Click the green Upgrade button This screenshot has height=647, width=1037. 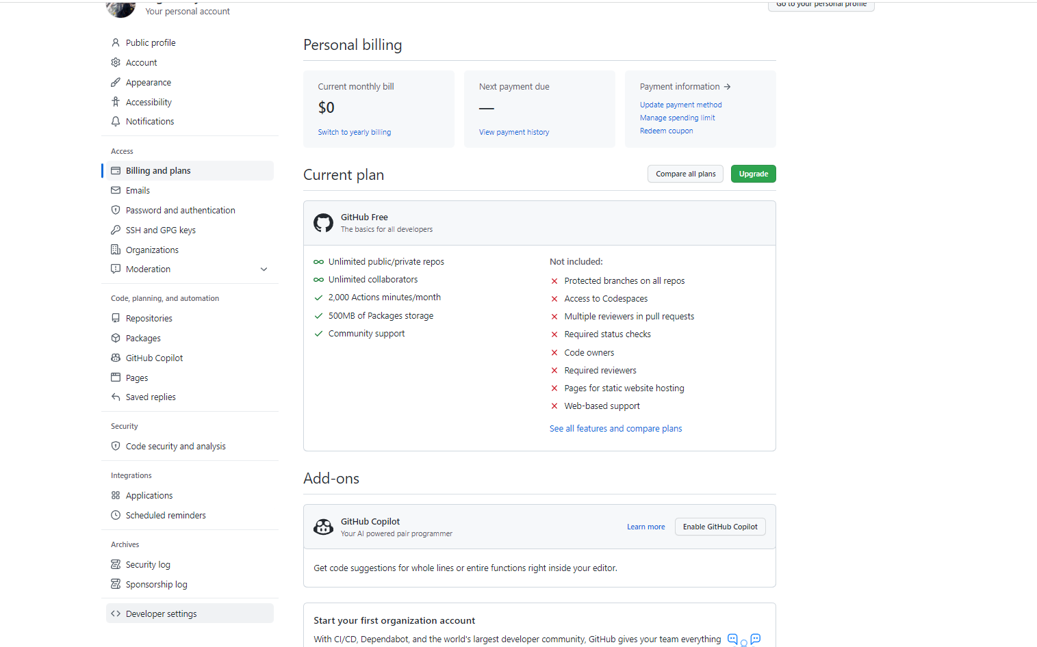click(x=753, y=174)
